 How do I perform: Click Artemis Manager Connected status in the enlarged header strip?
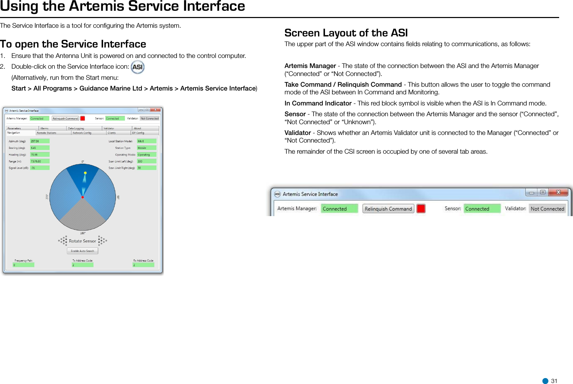tap(339, 208)
